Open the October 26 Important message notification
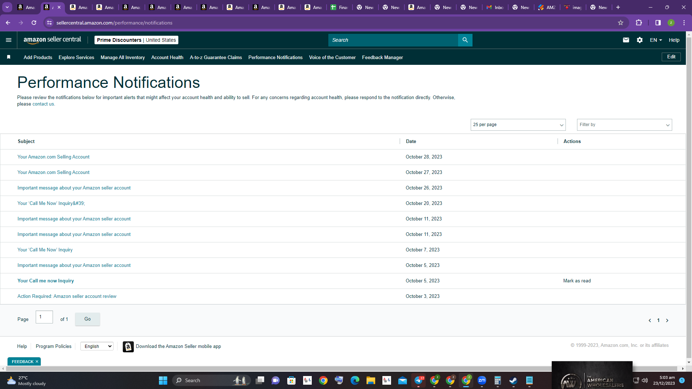The height and width of the screenshot is (389, 692). click(x=74, y=188)
